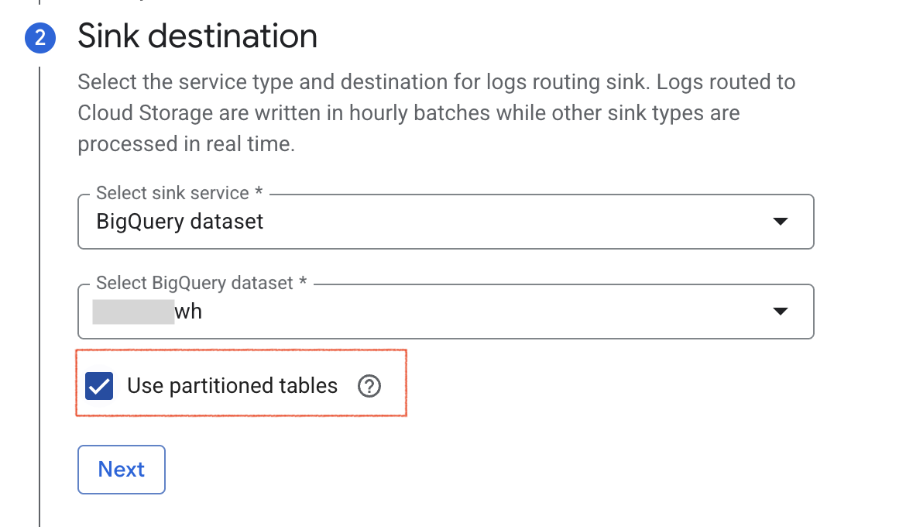Click the redacted gray block in dataset name
Viewport: 906px width, 527px height.
pos(133,312)
